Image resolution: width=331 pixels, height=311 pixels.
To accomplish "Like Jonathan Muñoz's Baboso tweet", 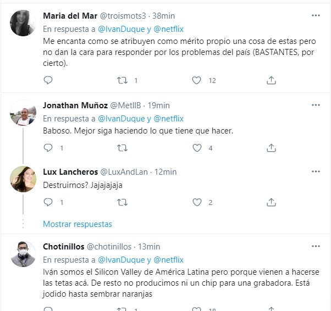I will [196, 148].
